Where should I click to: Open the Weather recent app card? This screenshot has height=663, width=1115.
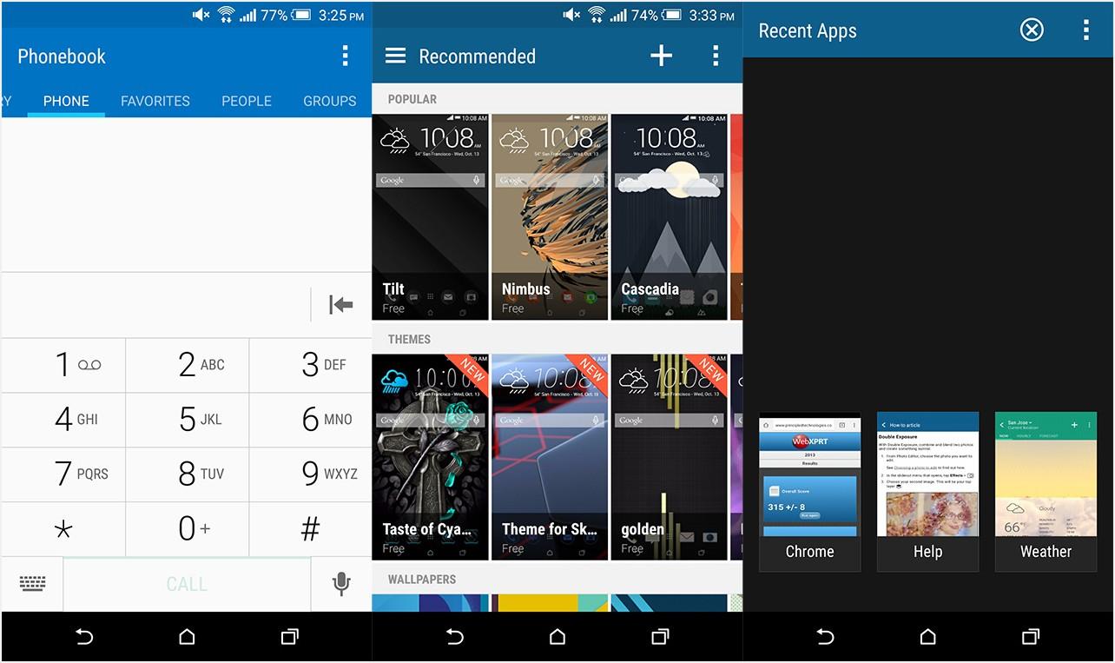[x=1046, y=491]
